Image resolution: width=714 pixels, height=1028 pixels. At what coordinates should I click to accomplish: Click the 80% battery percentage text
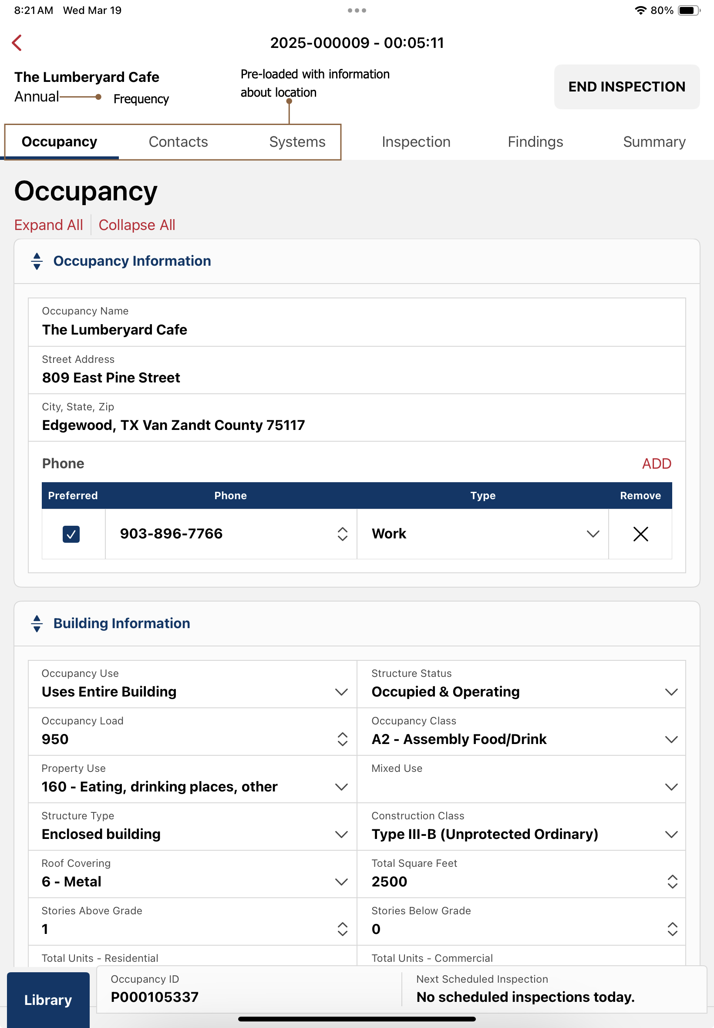pyautogui.click(x=662, y=10)
